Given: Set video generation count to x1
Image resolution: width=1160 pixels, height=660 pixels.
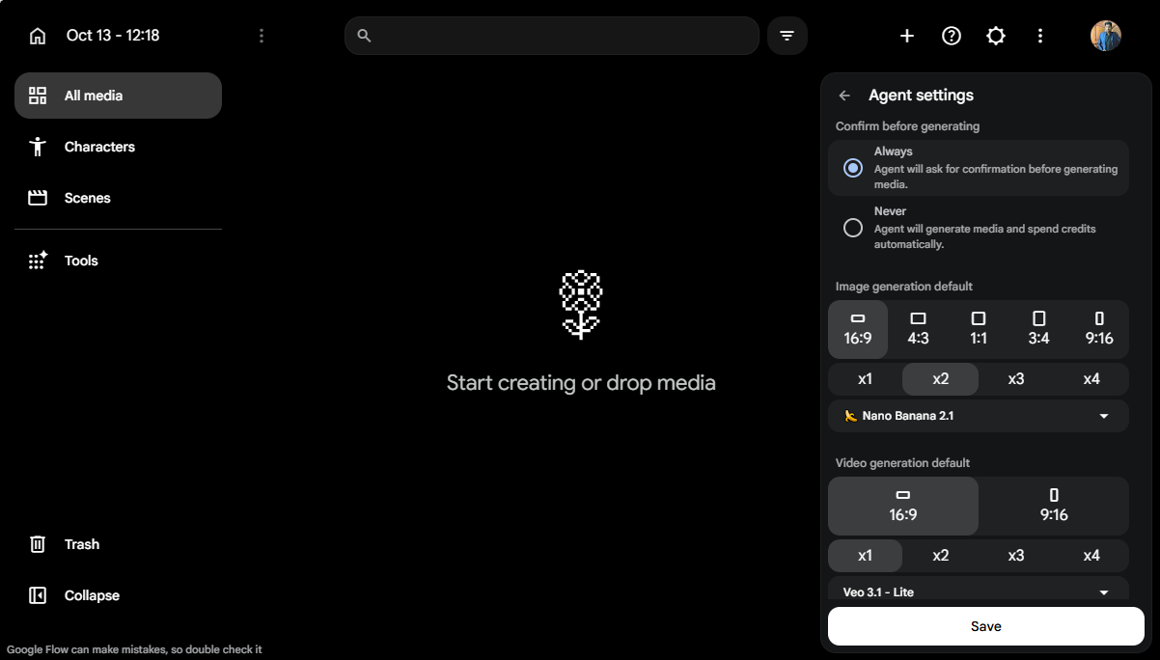Looking at the screenshot, I should [x=866, y=556].
